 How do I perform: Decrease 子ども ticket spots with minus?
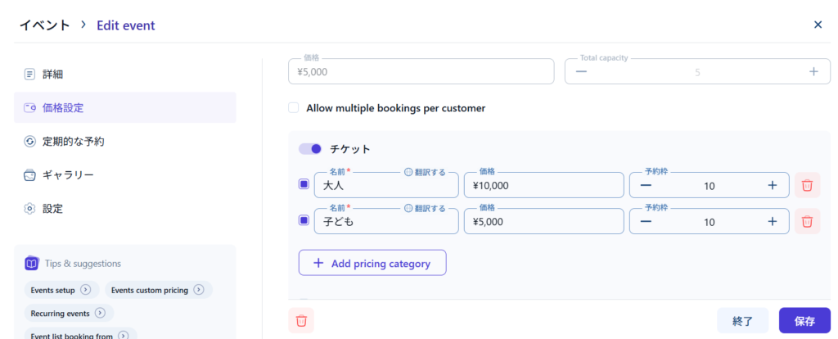[647, 221]
